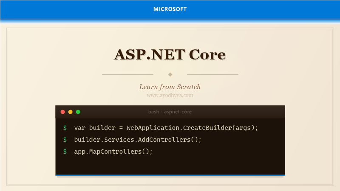Viewport: 340px width, 191px height.
Task: Click the $ prompt before 'var builder'
Action: (x=65, y=128)
